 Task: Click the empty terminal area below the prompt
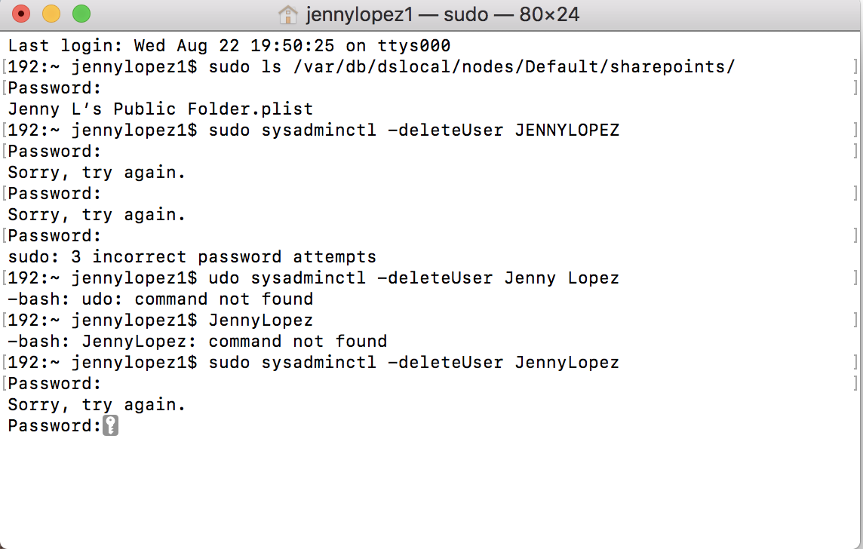(430, 490)
